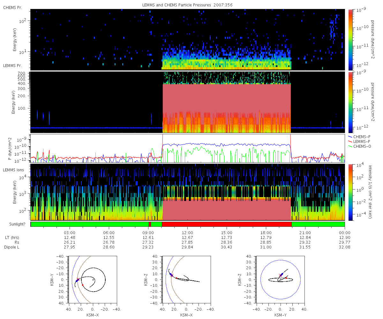383x319 pixels.
Task: Click the "09:00" time tick label
Action: [x=148, y=232]
